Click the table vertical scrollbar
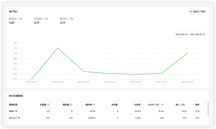Viewport: 216px width, 129px height. 208,110
